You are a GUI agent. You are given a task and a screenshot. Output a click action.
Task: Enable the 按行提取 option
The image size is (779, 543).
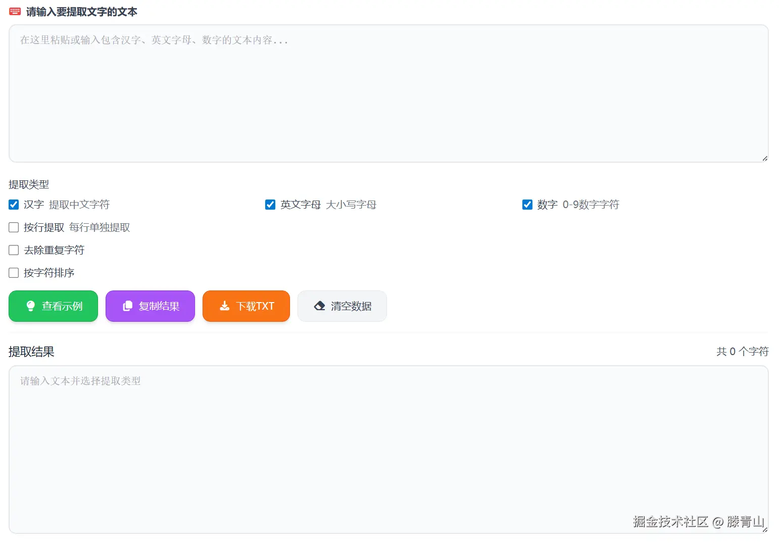pos(13,227)
